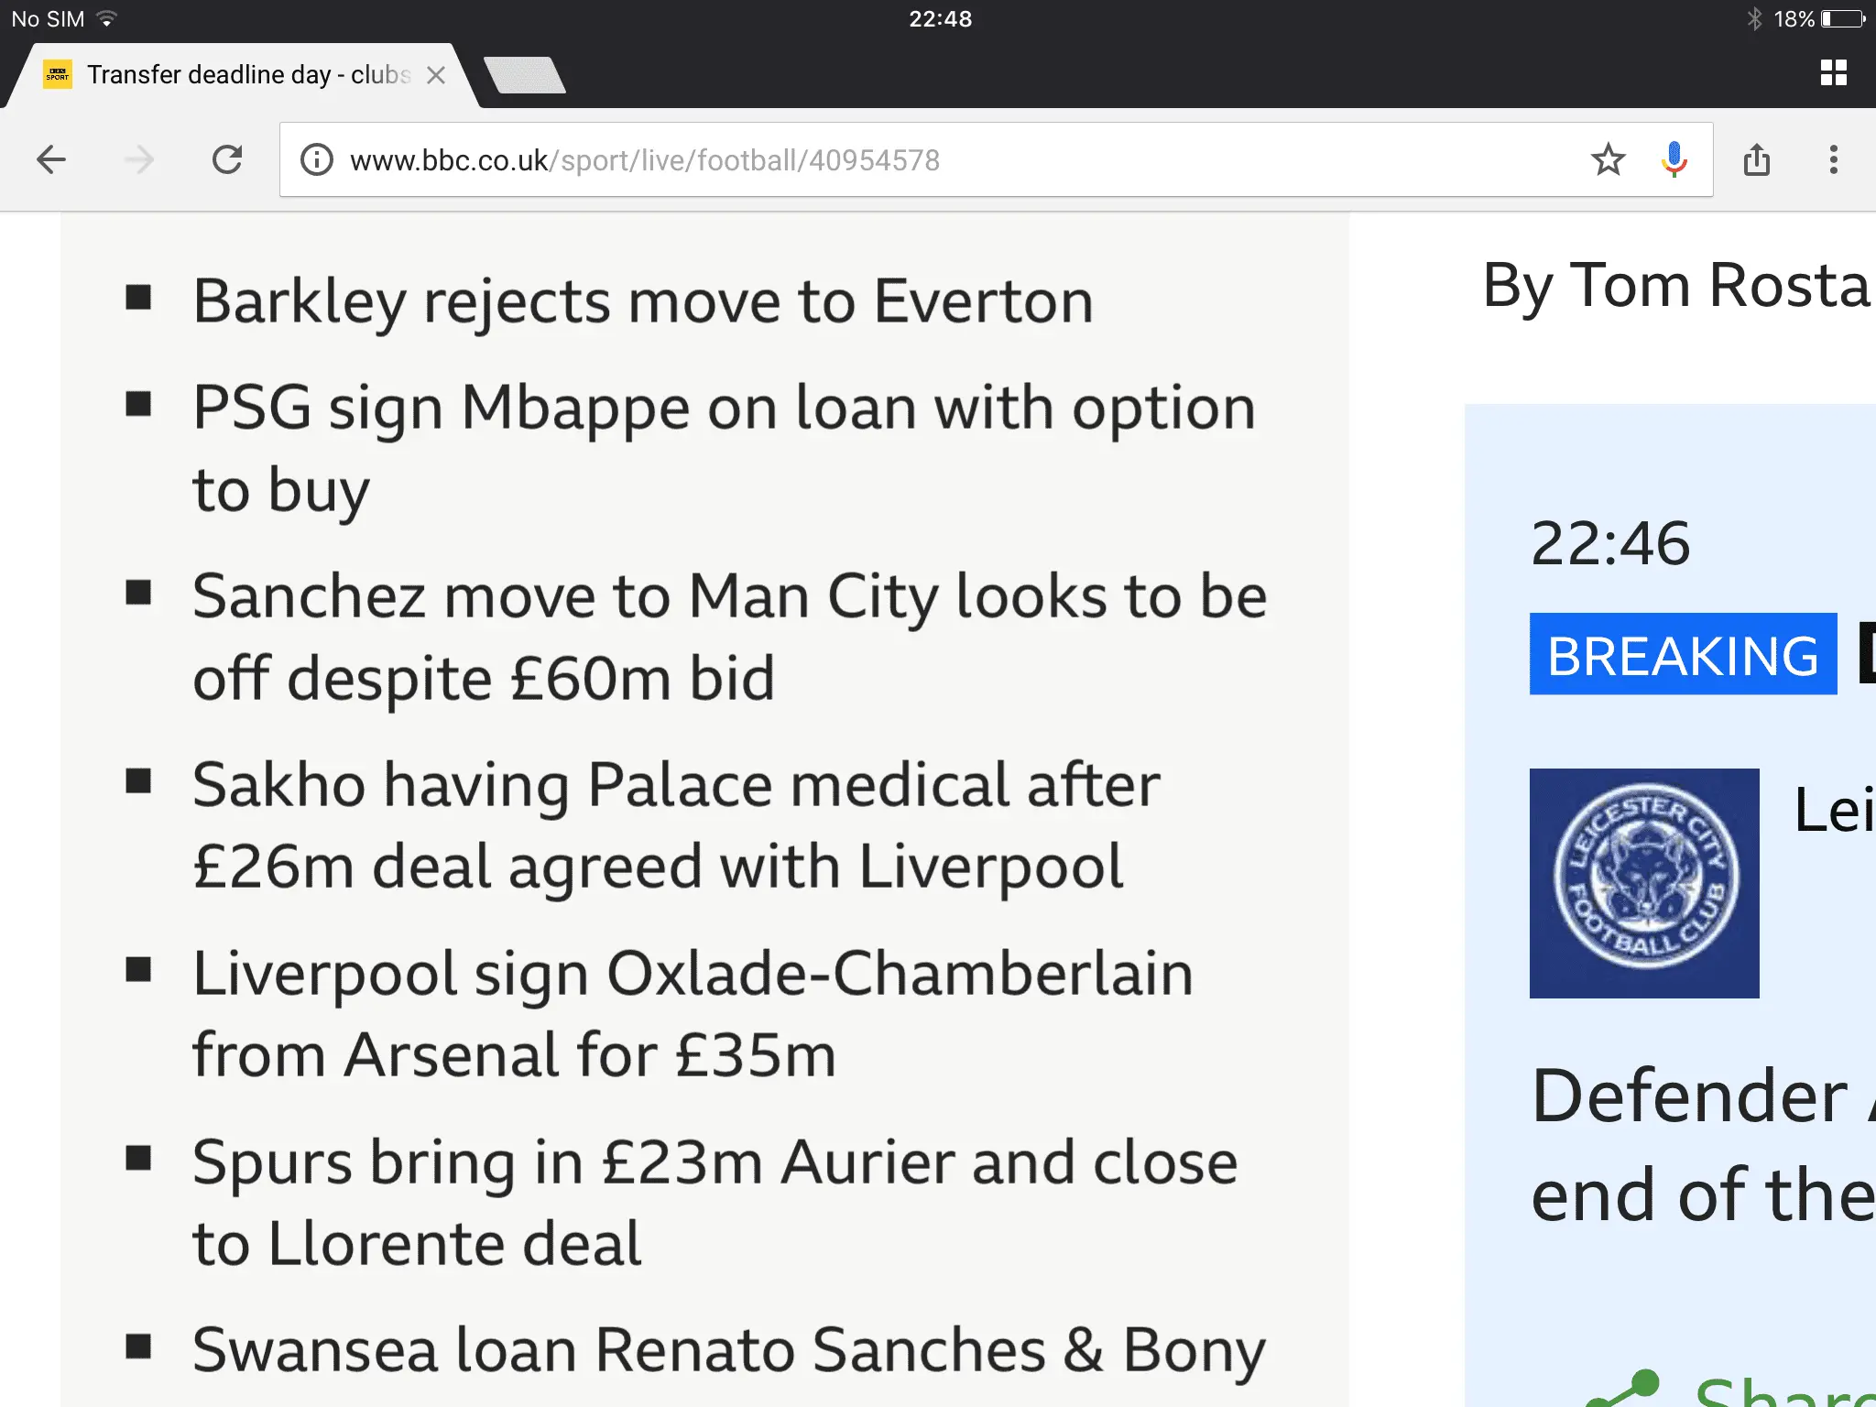
Task: Start voice search with the microphone
Action: 1674,160
